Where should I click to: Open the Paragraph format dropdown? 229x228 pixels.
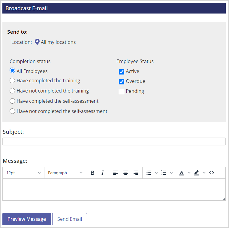(65, 173)
